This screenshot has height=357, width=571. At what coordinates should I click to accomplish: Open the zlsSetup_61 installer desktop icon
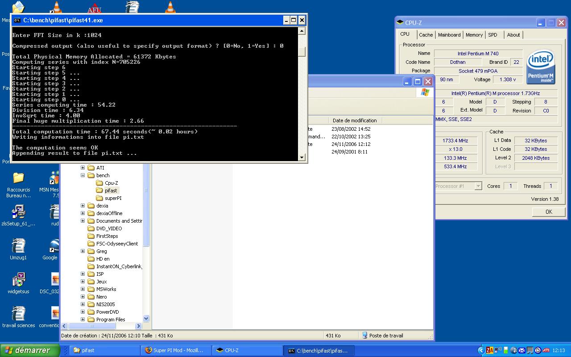coord(18,212)
